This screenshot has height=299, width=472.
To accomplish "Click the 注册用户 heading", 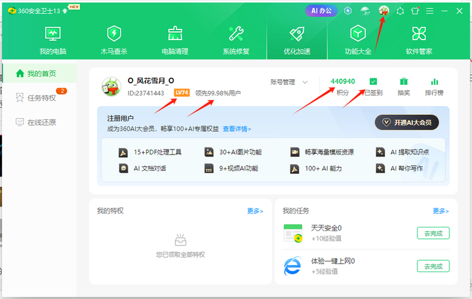I will pyautogui.click(x=120, y=118).
